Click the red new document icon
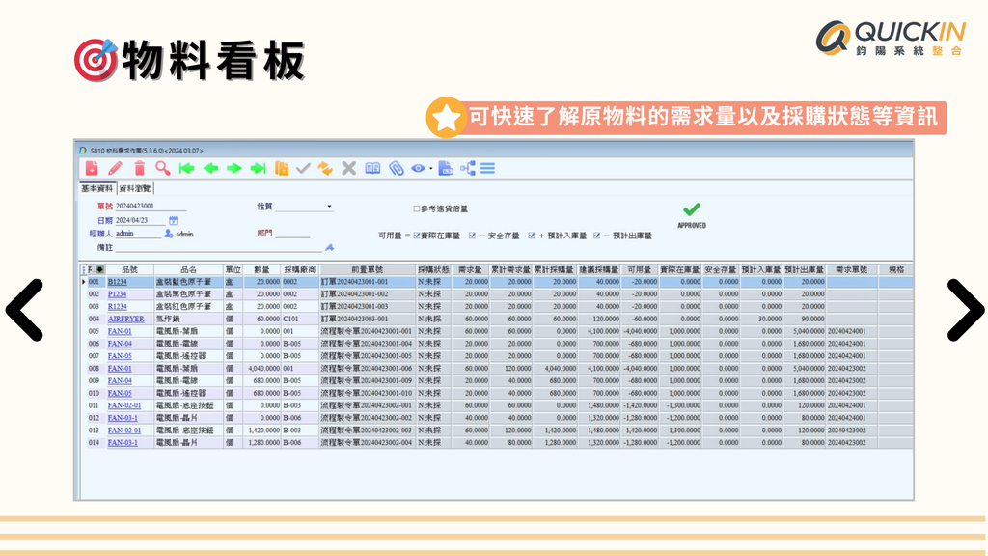 [x=92, y=168]
